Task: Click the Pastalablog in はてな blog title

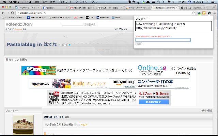Action: [x=32, y=45]
